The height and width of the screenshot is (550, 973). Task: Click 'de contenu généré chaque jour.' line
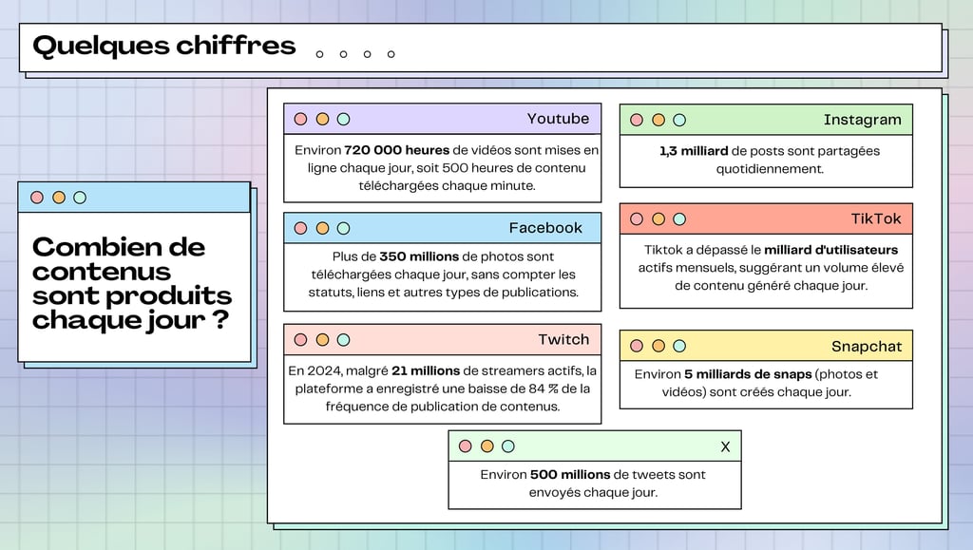pos(772,286)
